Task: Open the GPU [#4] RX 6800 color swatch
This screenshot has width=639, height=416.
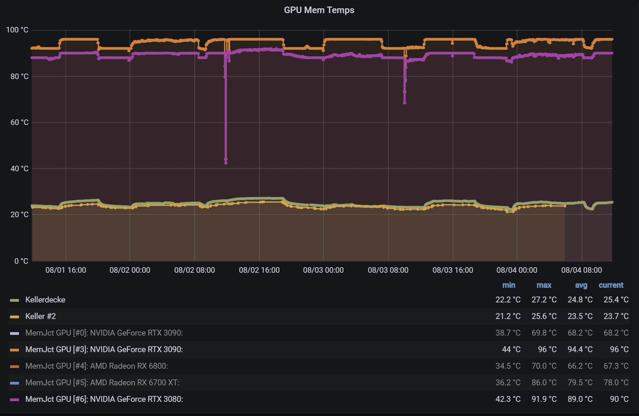Action: pos(14,366)
